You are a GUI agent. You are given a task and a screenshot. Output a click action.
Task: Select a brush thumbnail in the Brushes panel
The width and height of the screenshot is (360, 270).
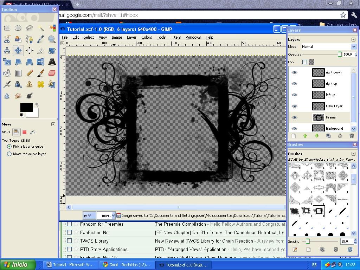(318, 211)
